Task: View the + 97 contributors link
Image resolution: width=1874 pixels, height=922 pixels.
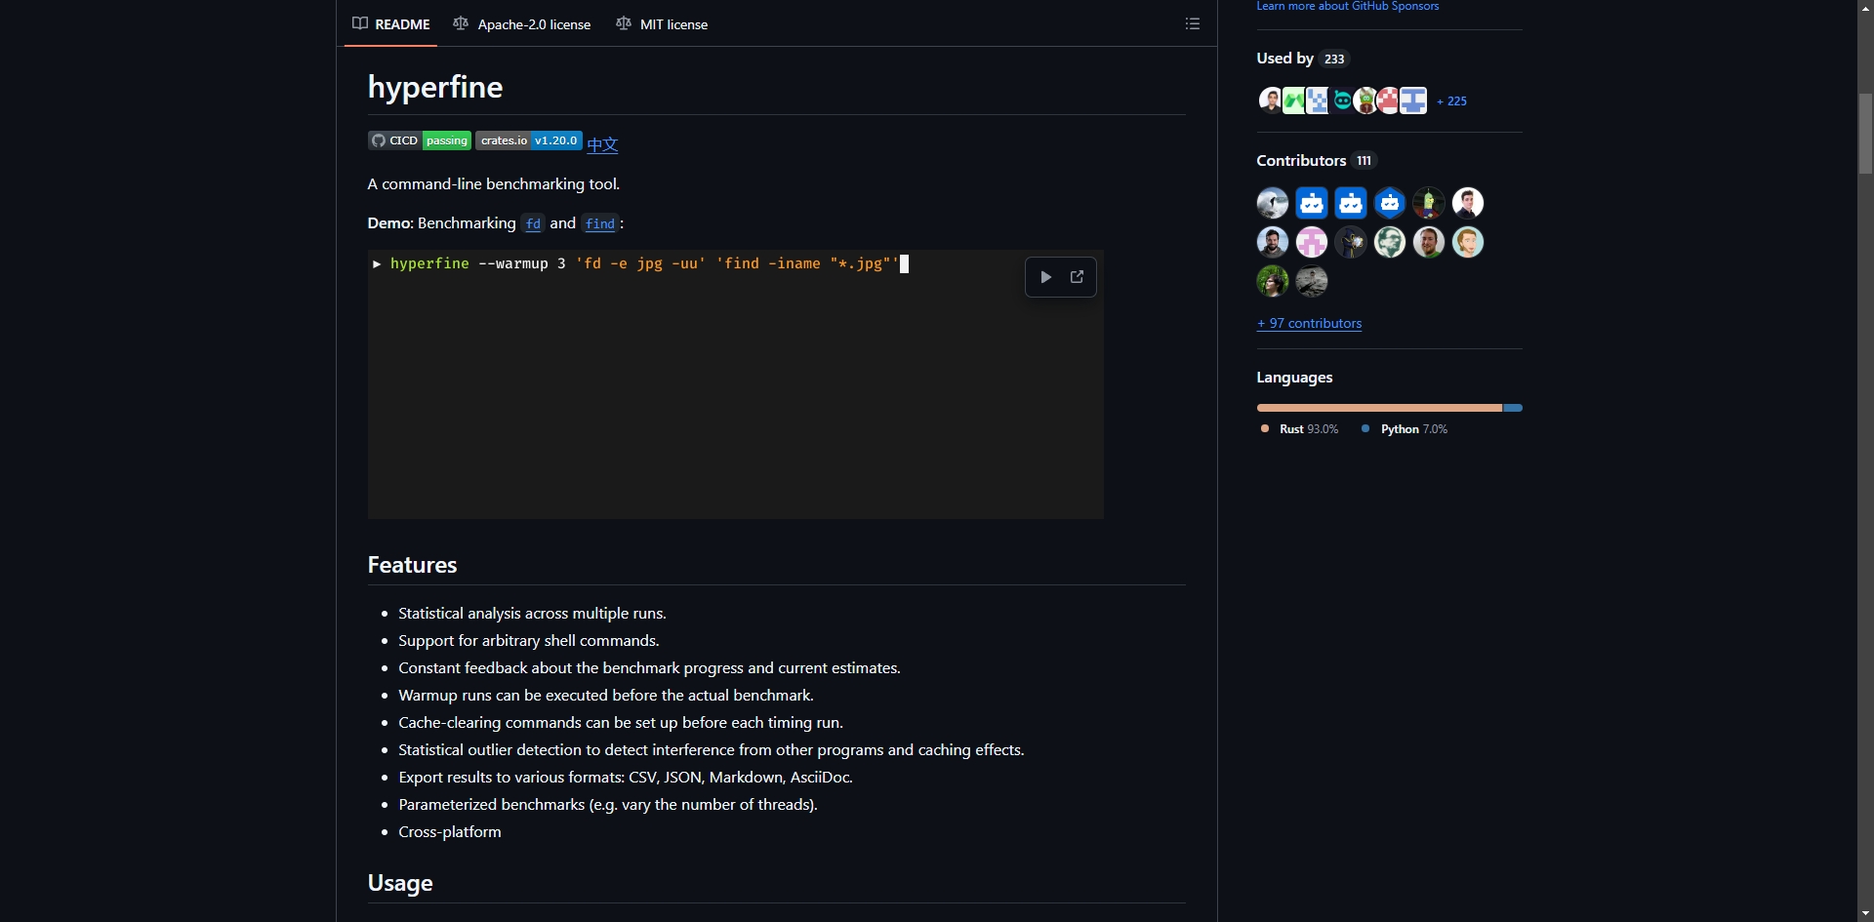Action: [x=1309, y=323]
